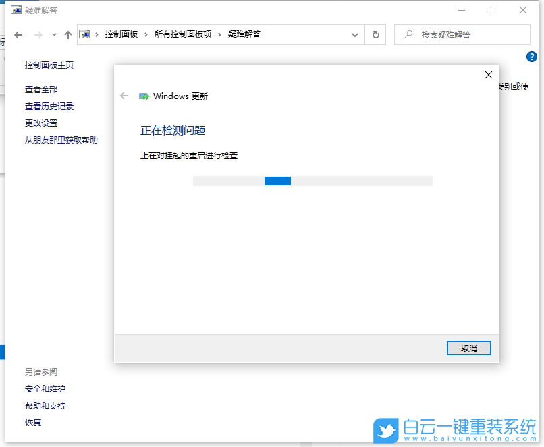Open the address bar history dropdown
544x447 pixels.
pyautogui.click(x=354, y=34)
